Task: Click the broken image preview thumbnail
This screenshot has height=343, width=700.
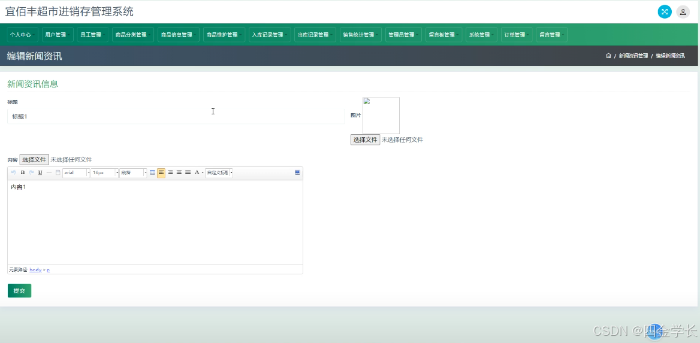Action: [381, 115]
